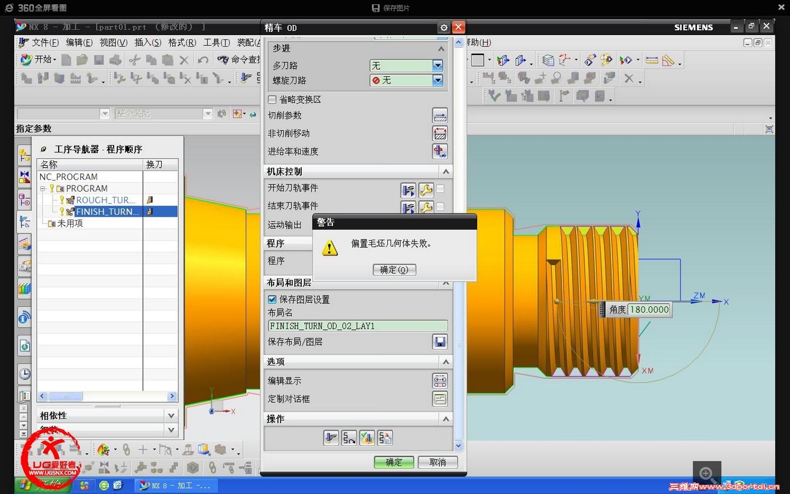Click the 保存布局/图层 save icon
The height and width of the screenshot is (494, 790).
(x=440, y=342)
